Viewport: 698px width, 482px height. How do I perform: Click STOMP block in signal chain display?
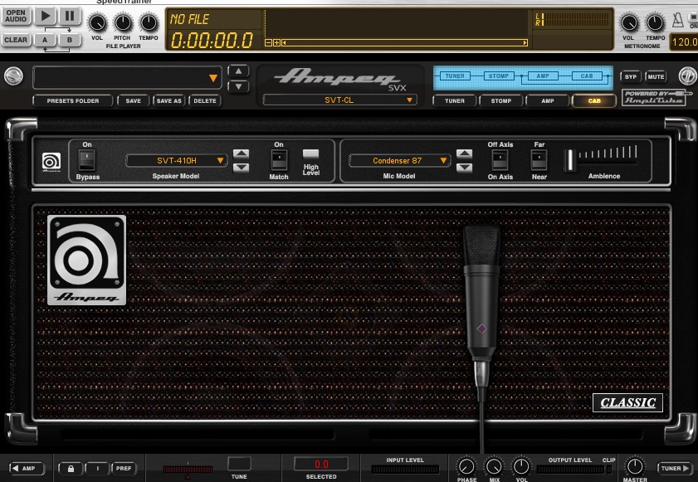pyautogui.click(x=499, y=76)
